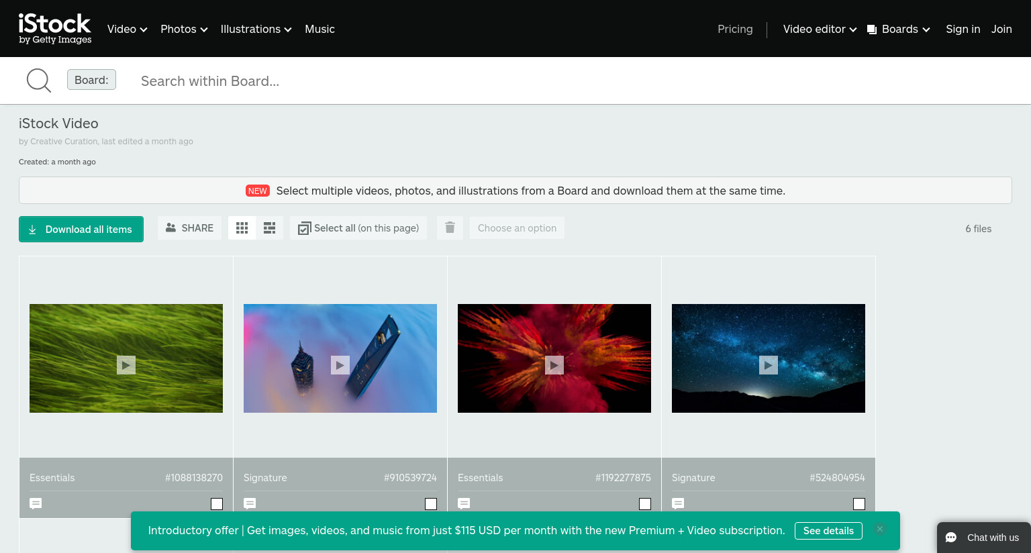
Task: Open comments for item #1088138270
Action: coord(36,503)
